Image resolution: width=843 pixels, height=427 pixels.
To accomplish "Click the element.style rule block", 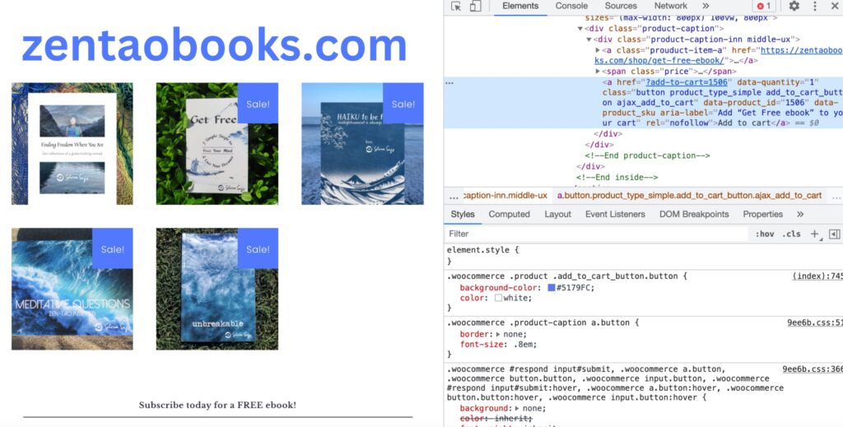I will point(644,256).
